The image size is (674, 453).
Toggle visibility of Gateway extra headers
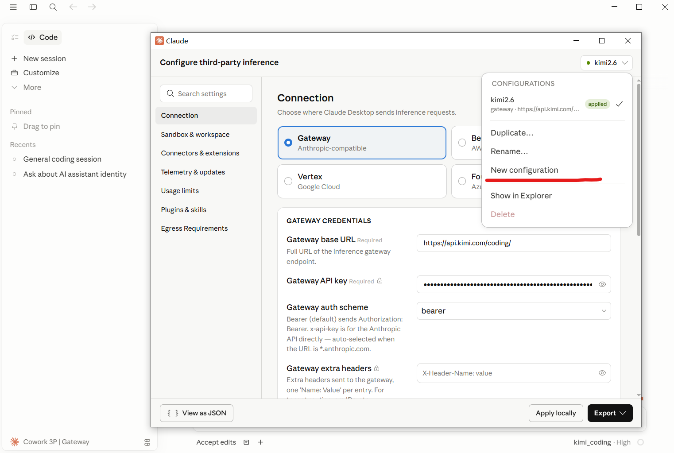pyautogui.click(x=602, y=373)
